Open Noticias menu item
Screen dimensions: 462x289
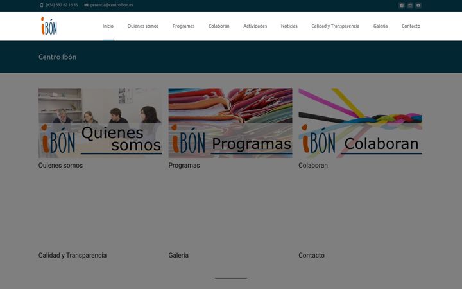point(289,26)
